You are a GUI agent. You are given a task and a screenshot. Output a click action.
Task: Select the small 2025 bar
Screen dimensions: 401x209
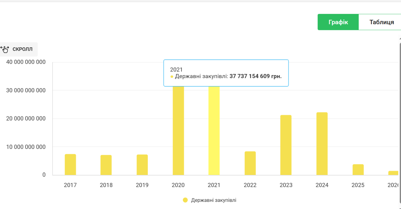click(x=358, y=170)
